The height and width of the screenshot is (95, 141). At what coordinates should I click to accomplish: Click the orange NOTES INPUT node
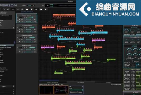pos(64,15)
